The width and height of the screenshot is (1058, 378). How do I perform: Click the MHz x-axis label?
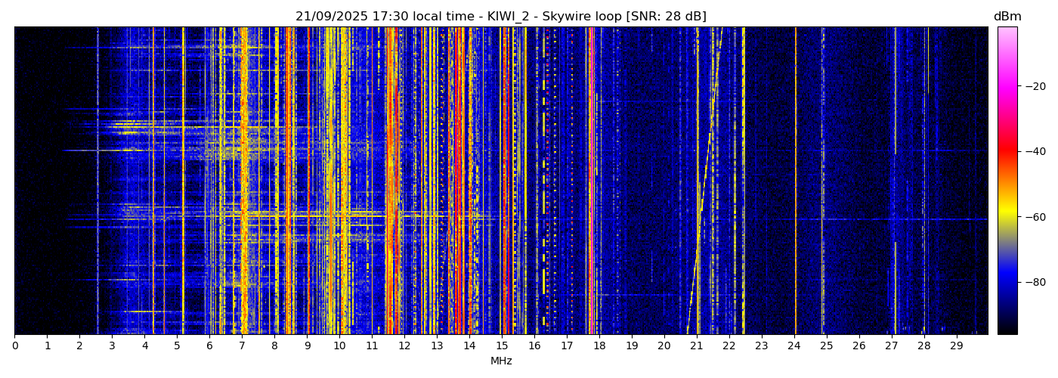(500, 361)
